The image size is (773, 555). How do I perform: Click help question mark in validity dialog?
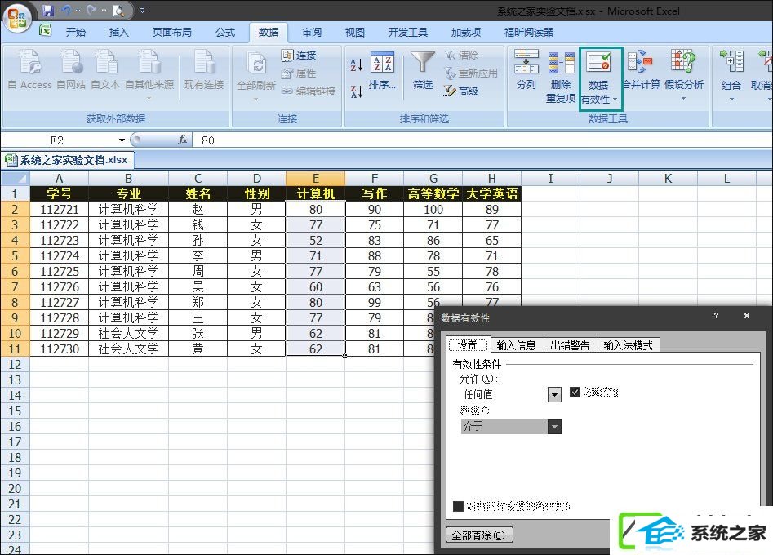[x=716, y=316]
